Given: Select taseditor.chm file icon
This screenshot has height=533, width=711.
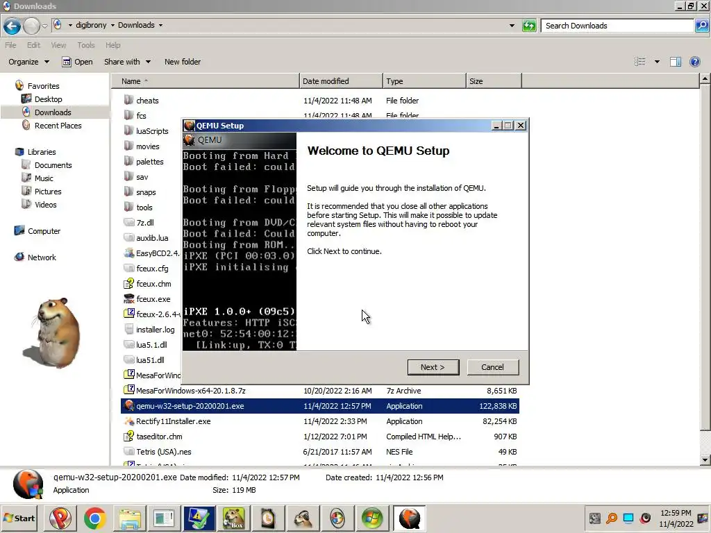Looking at the screenshot, I should 128,436.
